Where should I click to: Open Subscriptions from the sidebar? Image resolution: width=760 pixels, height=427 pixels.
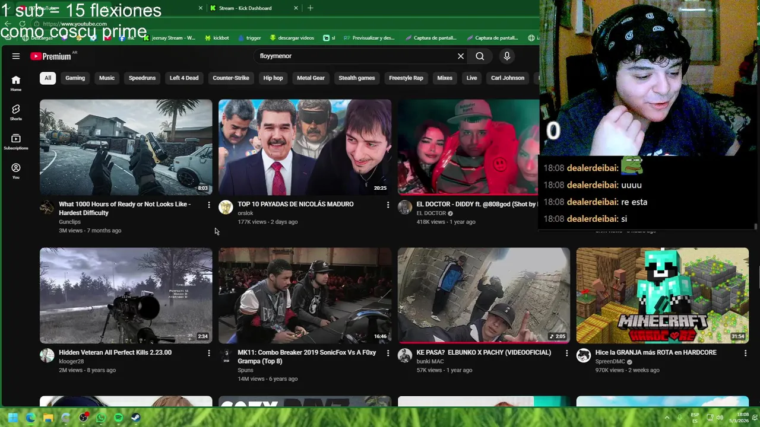click(16, 142)
